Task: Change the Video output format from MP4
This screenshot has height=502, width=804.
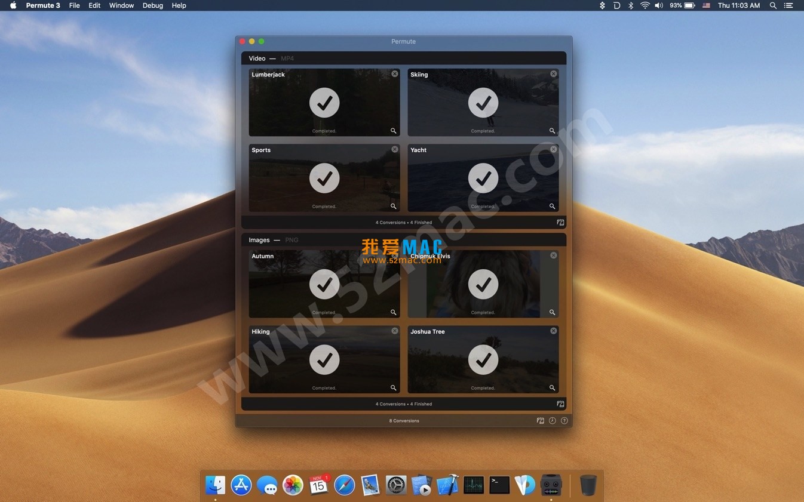Action: coord(287,58)
